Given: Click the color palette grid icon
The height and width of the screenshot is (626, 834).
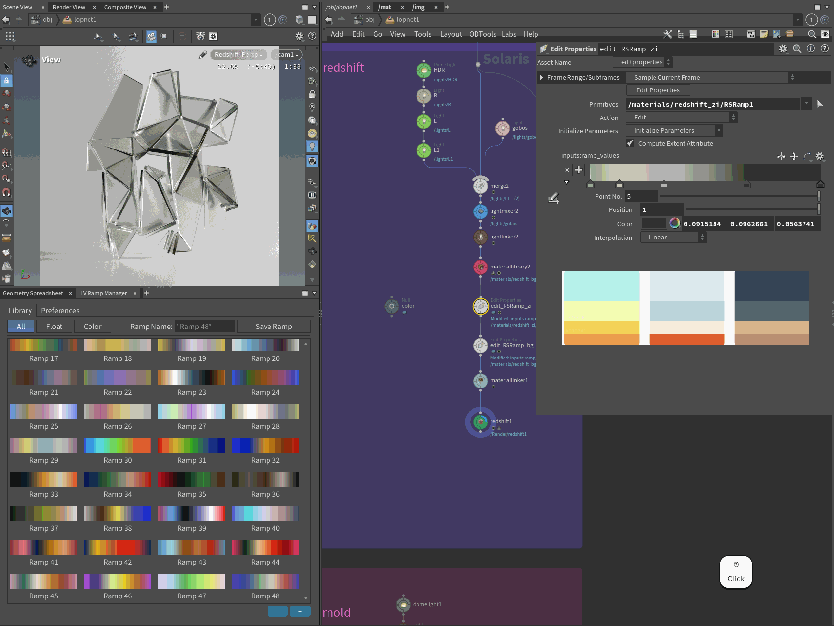Looking at the screenshot, I should click(x=715, y=34).
